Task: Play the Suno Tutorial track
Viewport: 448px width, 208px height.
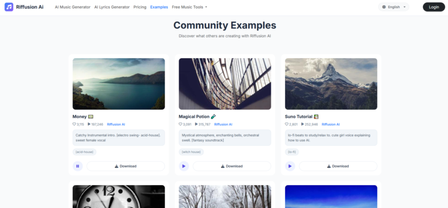Action: (290, 166)
